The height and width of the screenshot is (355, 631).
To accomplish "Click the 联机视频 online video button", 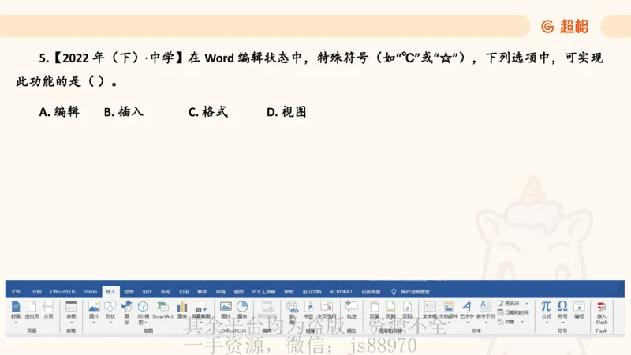I will point(267,310).
